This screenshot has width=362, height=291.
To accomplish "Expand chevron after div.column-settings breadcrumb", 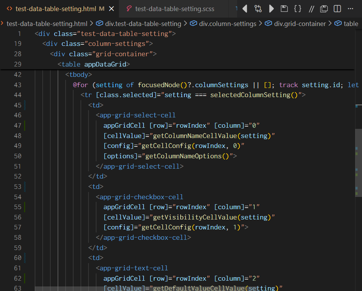I will (260, 23).
